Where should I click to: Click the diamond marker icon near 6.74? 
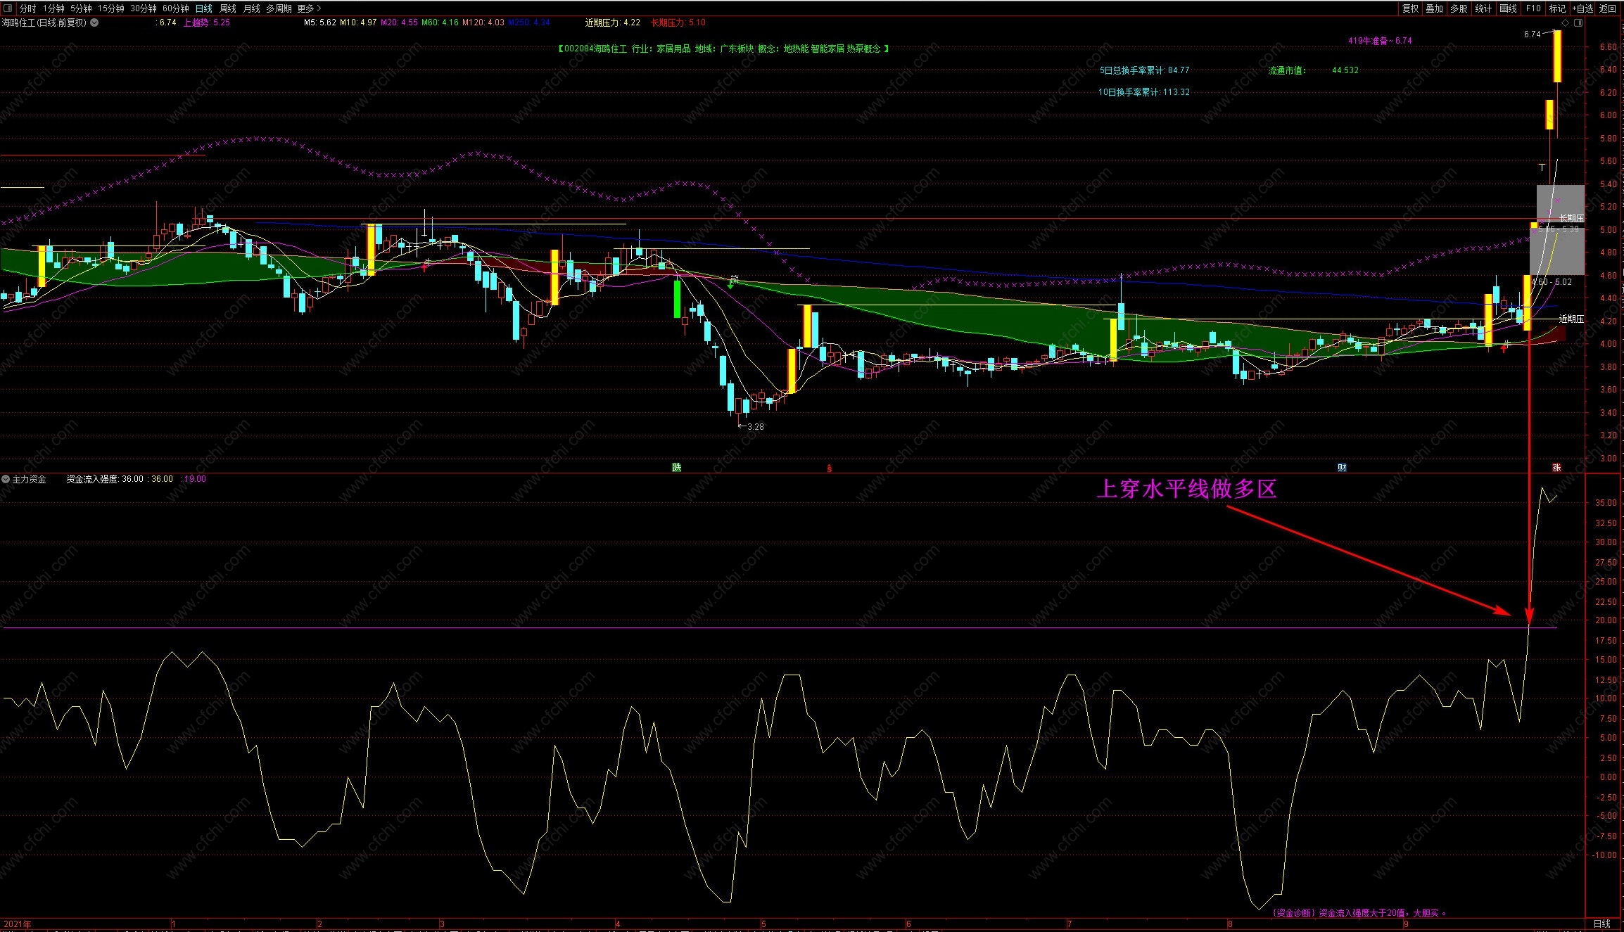[x=1564, y=23]
